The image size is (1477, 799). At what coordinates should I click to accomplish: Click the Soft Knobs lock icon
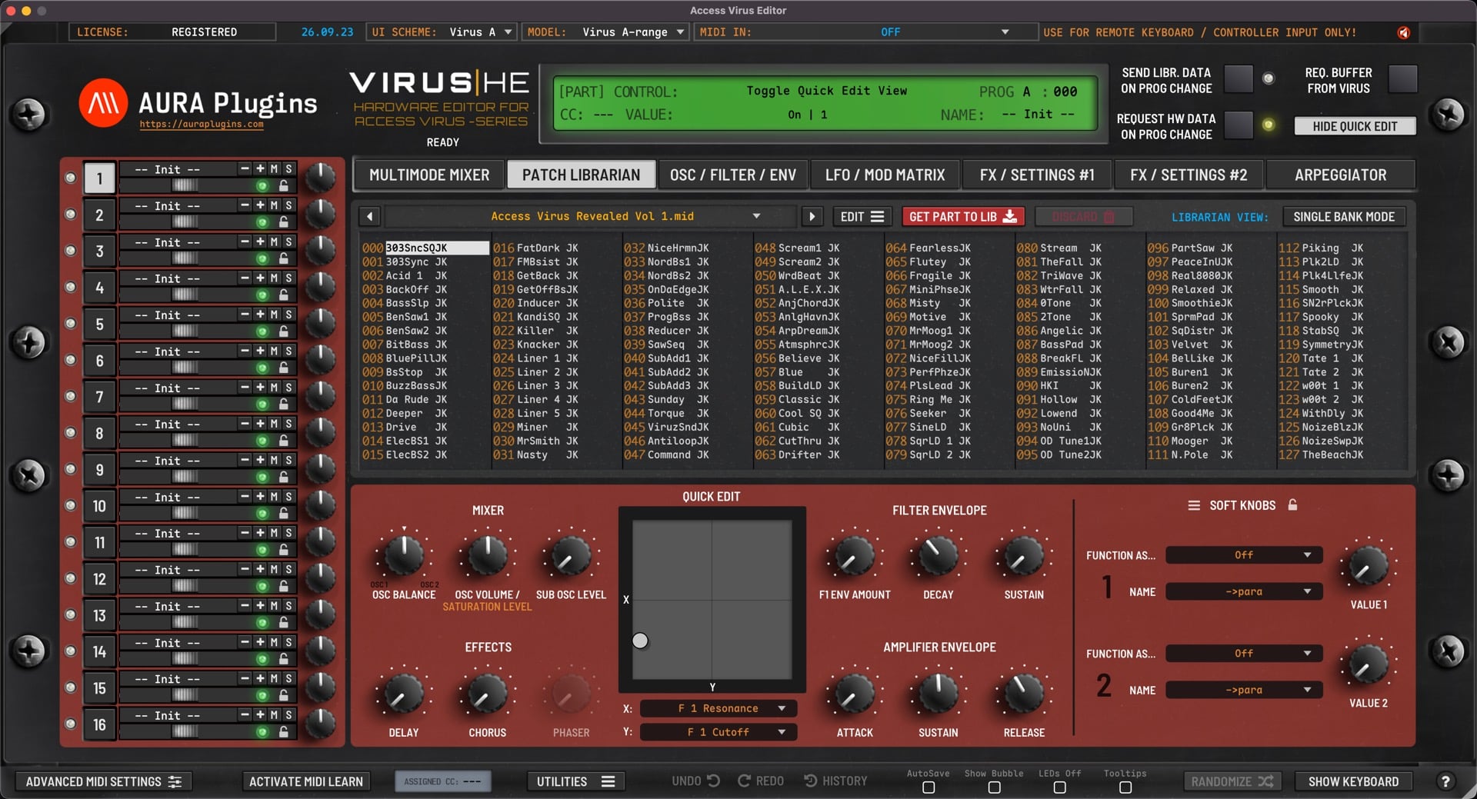point(1293,505)
